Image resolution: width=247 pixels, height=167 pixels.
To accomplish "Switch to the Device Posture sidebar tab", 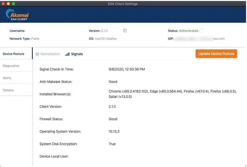I will (14, 54).
